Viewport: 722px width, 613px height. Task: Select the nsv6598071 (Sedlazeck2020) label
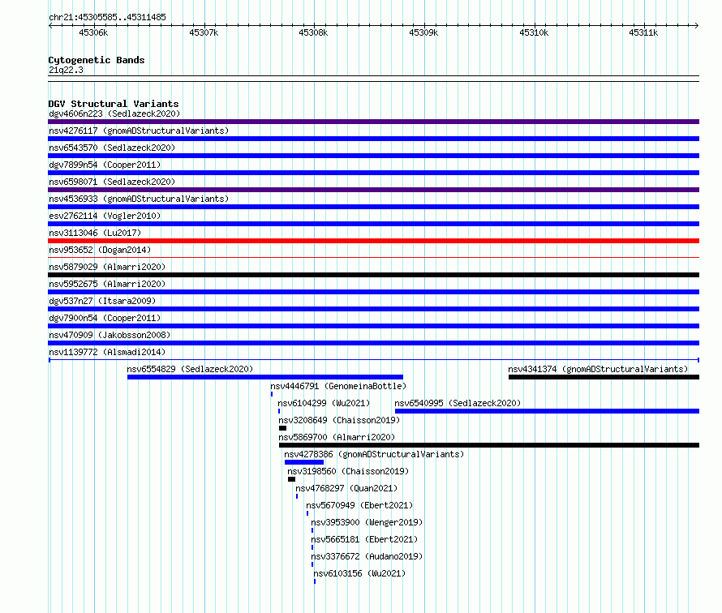pos(112,182)
